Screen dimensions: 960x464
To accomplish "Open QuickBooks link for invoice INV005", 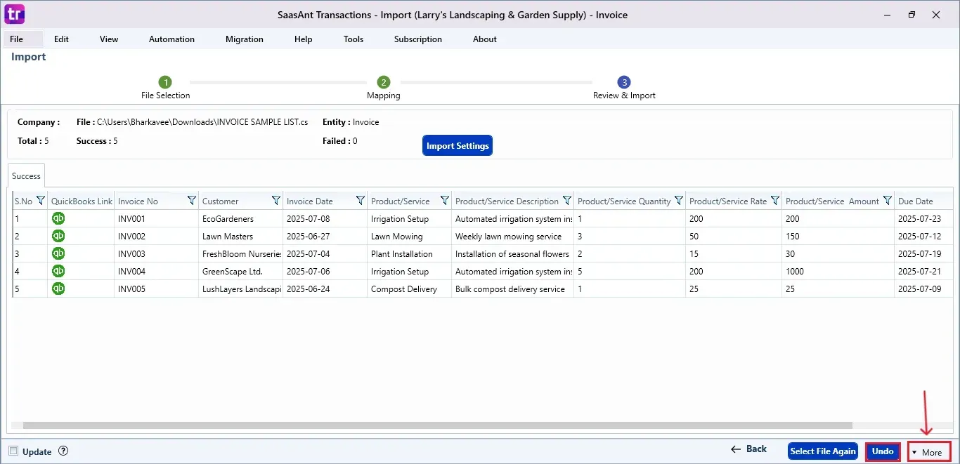I will coord(58,289).
